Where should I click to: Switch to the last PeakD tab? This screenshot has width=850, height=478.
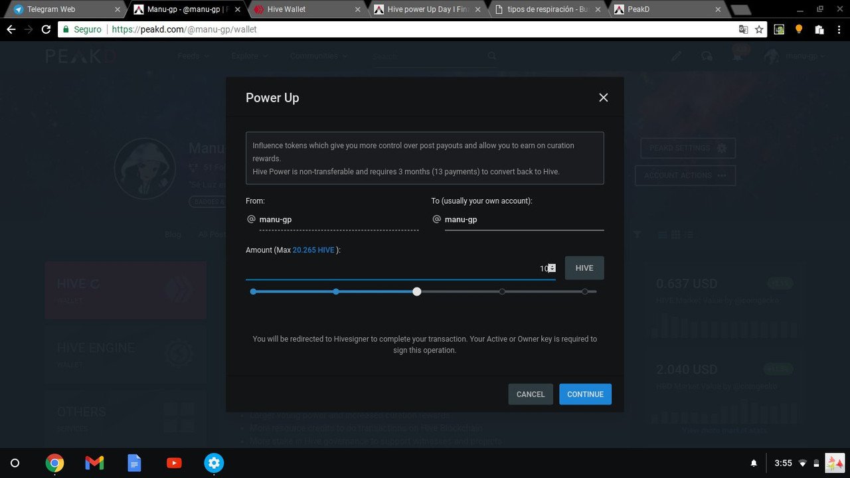coord(667,10)
